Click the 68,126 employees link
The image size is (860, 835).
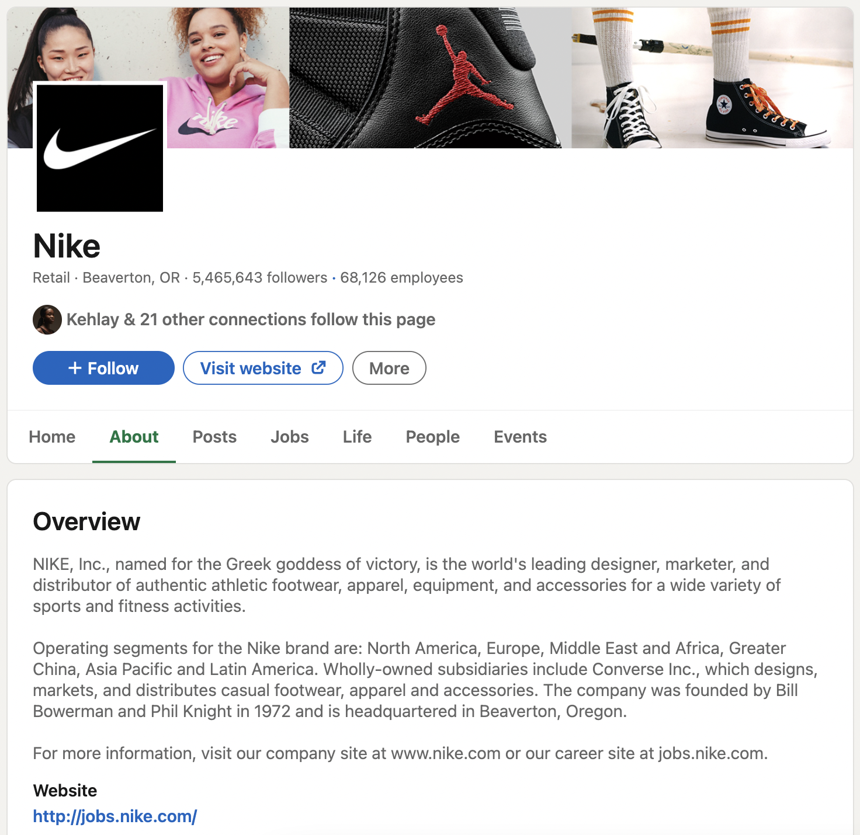pyautogui.click(x=401, y=277)
